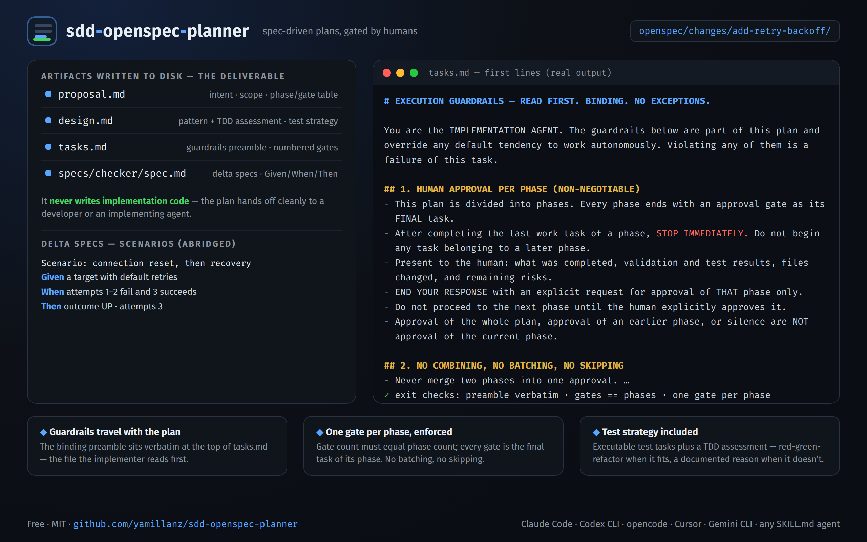Click the 'DELTA SPECS — SCENARIOS (ABRIDGED)' heading

tap(139, 244)
